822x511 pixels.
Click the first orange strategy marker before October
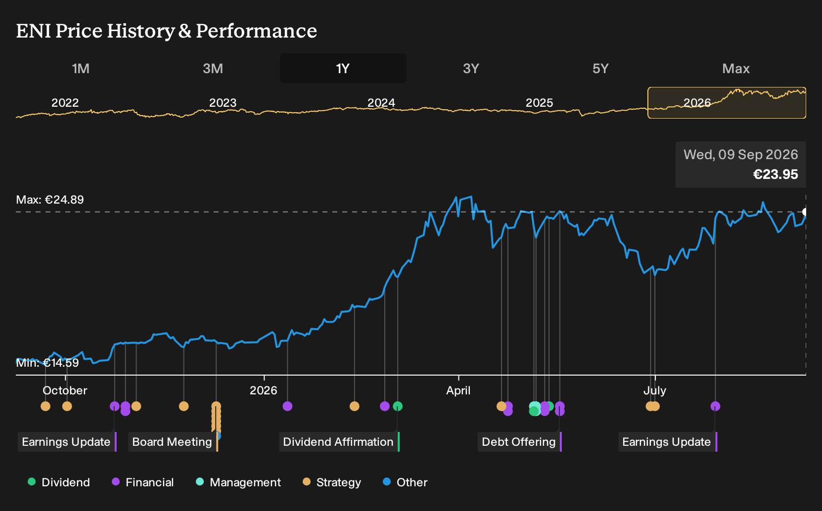click(x=46, y=406)
